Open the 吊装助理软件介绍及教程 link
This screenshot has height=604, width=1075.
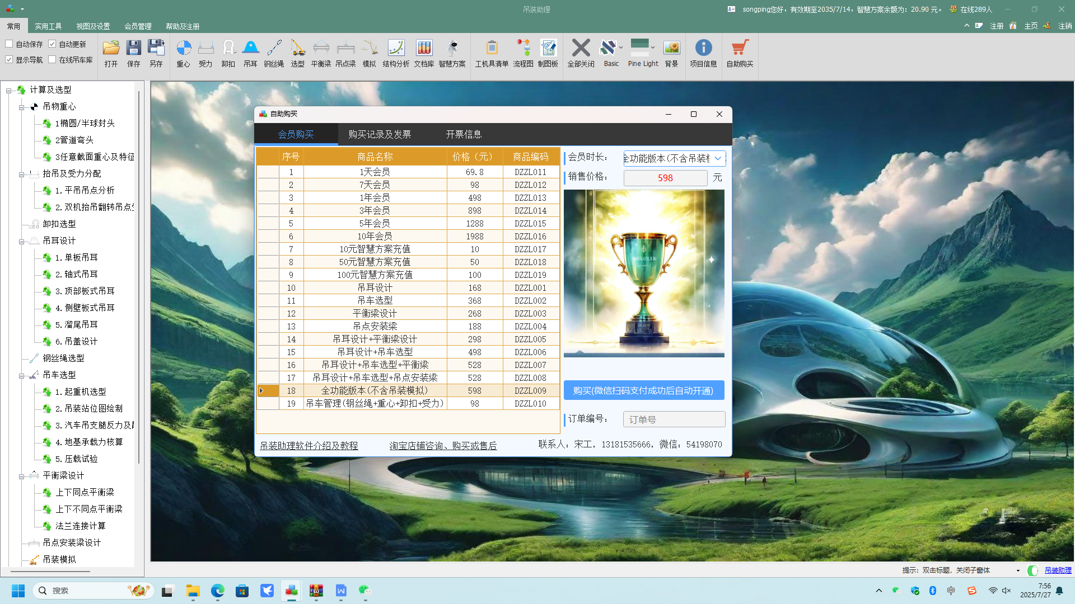(309, 446)
